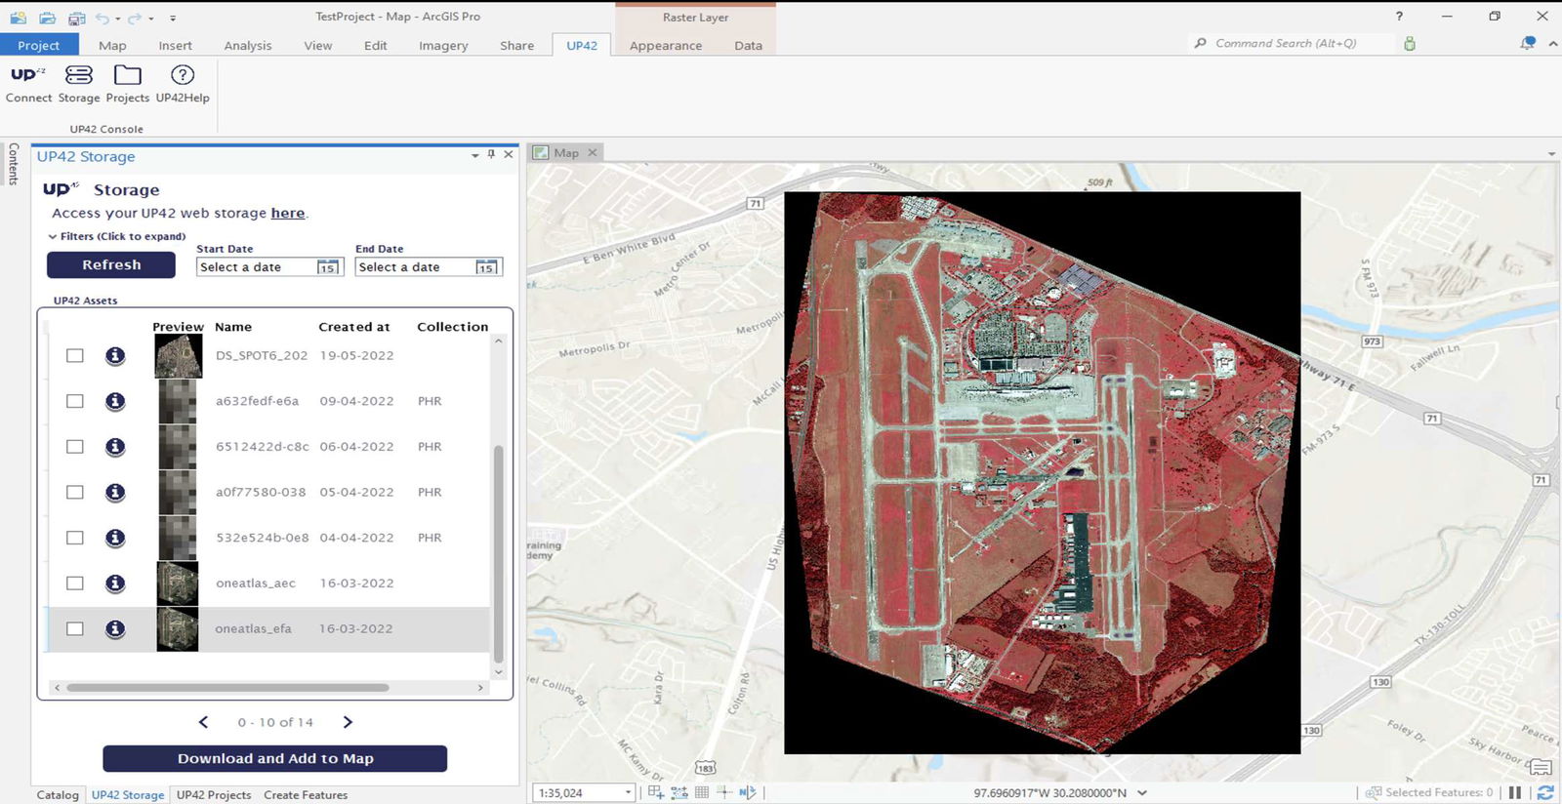Switch to the Imagery ribbon tab
The width and height of the screenshot is (1562, 804).
pos(443,45)
